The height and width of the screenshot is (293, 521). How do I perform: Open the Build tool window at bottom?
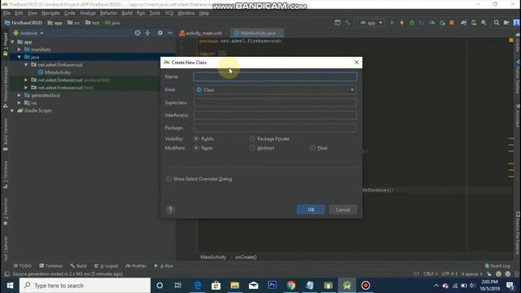tap(78, 266)
